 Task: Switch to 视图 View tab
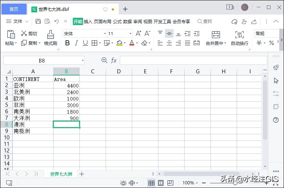[147, 21]
